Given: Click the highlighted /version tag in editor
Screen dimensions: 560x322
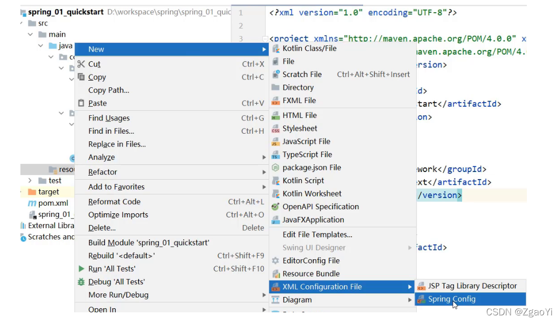Looking at the screenshot, I should coord(440,195).
